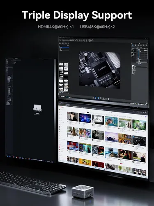Viewport: 154px width, 206px height.
Task: Play the dark-haired person video in top-left
Action: [x=73, y=117]
